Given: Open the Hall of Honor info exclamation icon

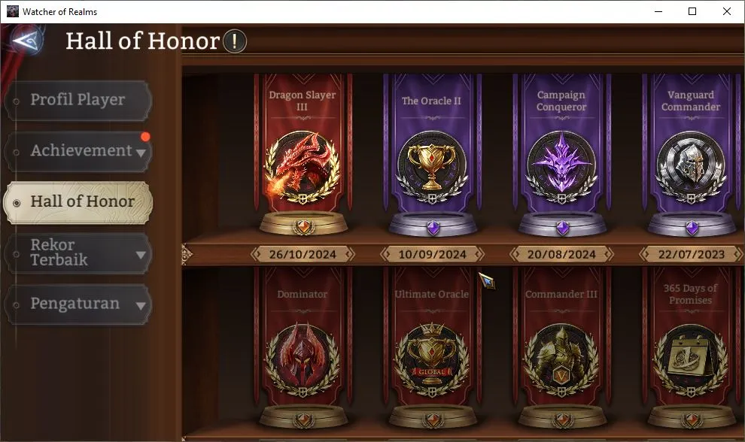Looking at the screenshot, I should click(x=234, y=41).
